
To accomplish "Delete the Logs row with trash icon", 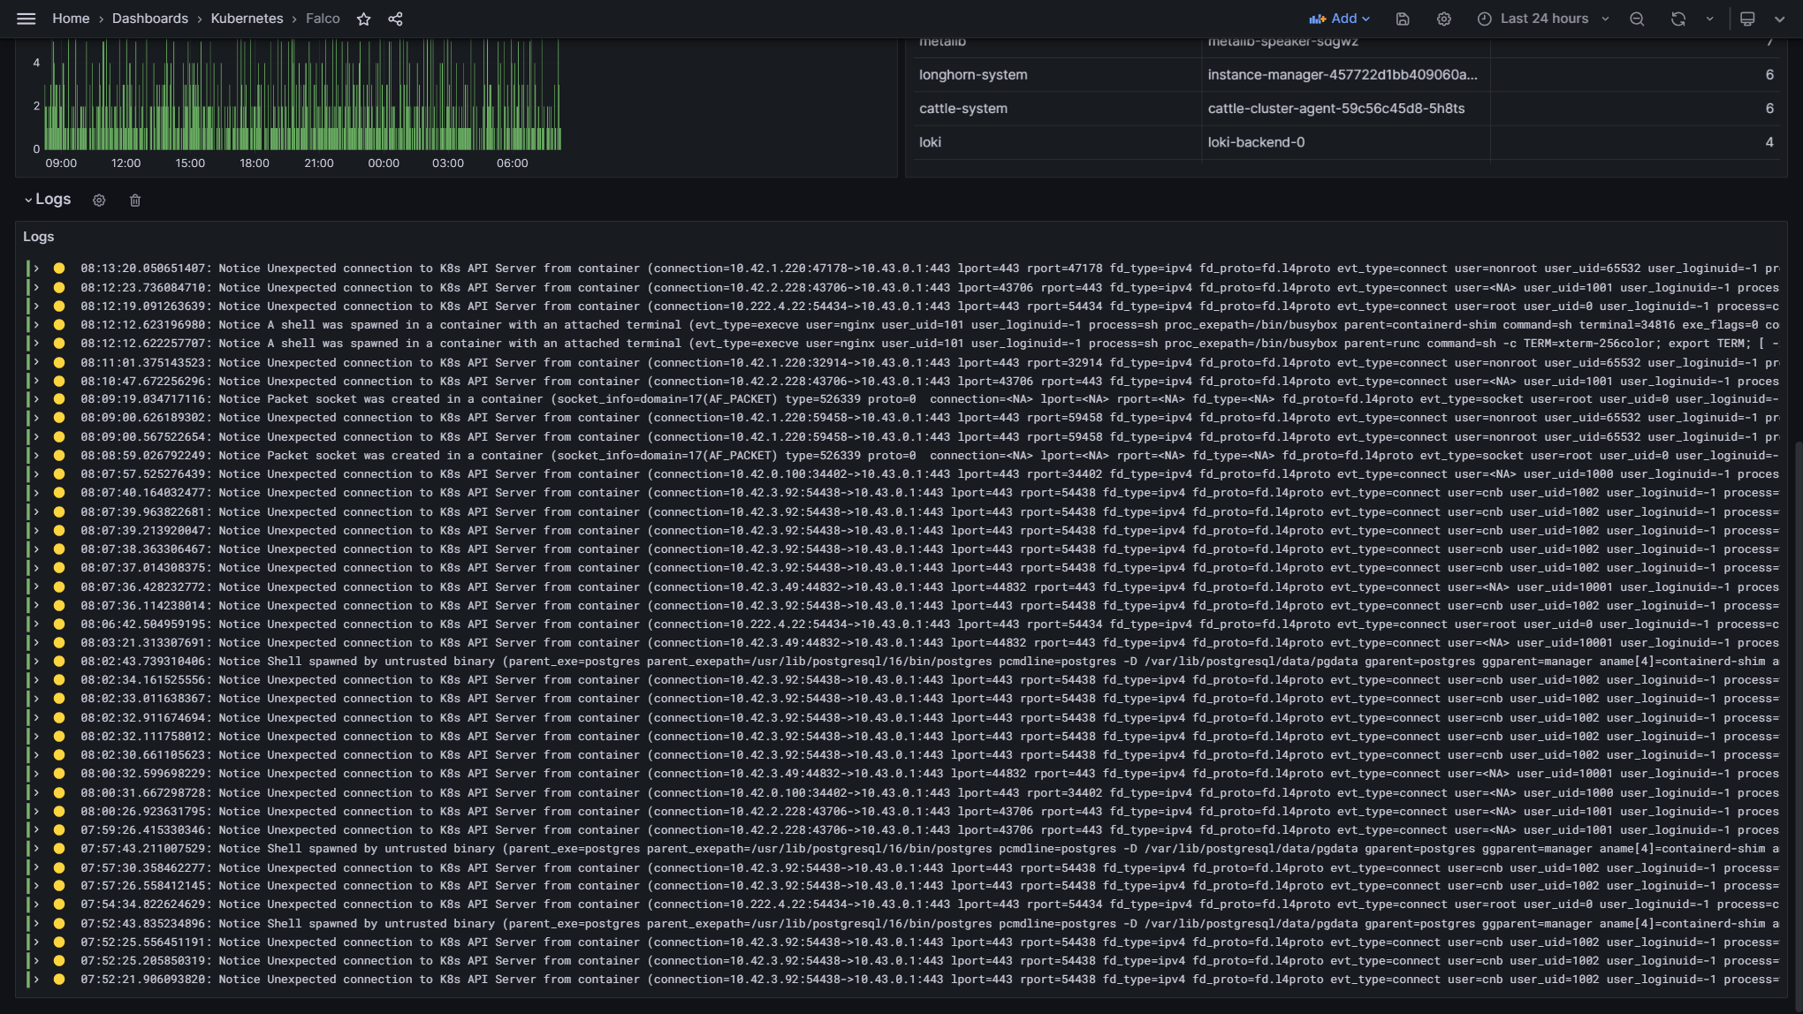I will click(x=135, y=201).
